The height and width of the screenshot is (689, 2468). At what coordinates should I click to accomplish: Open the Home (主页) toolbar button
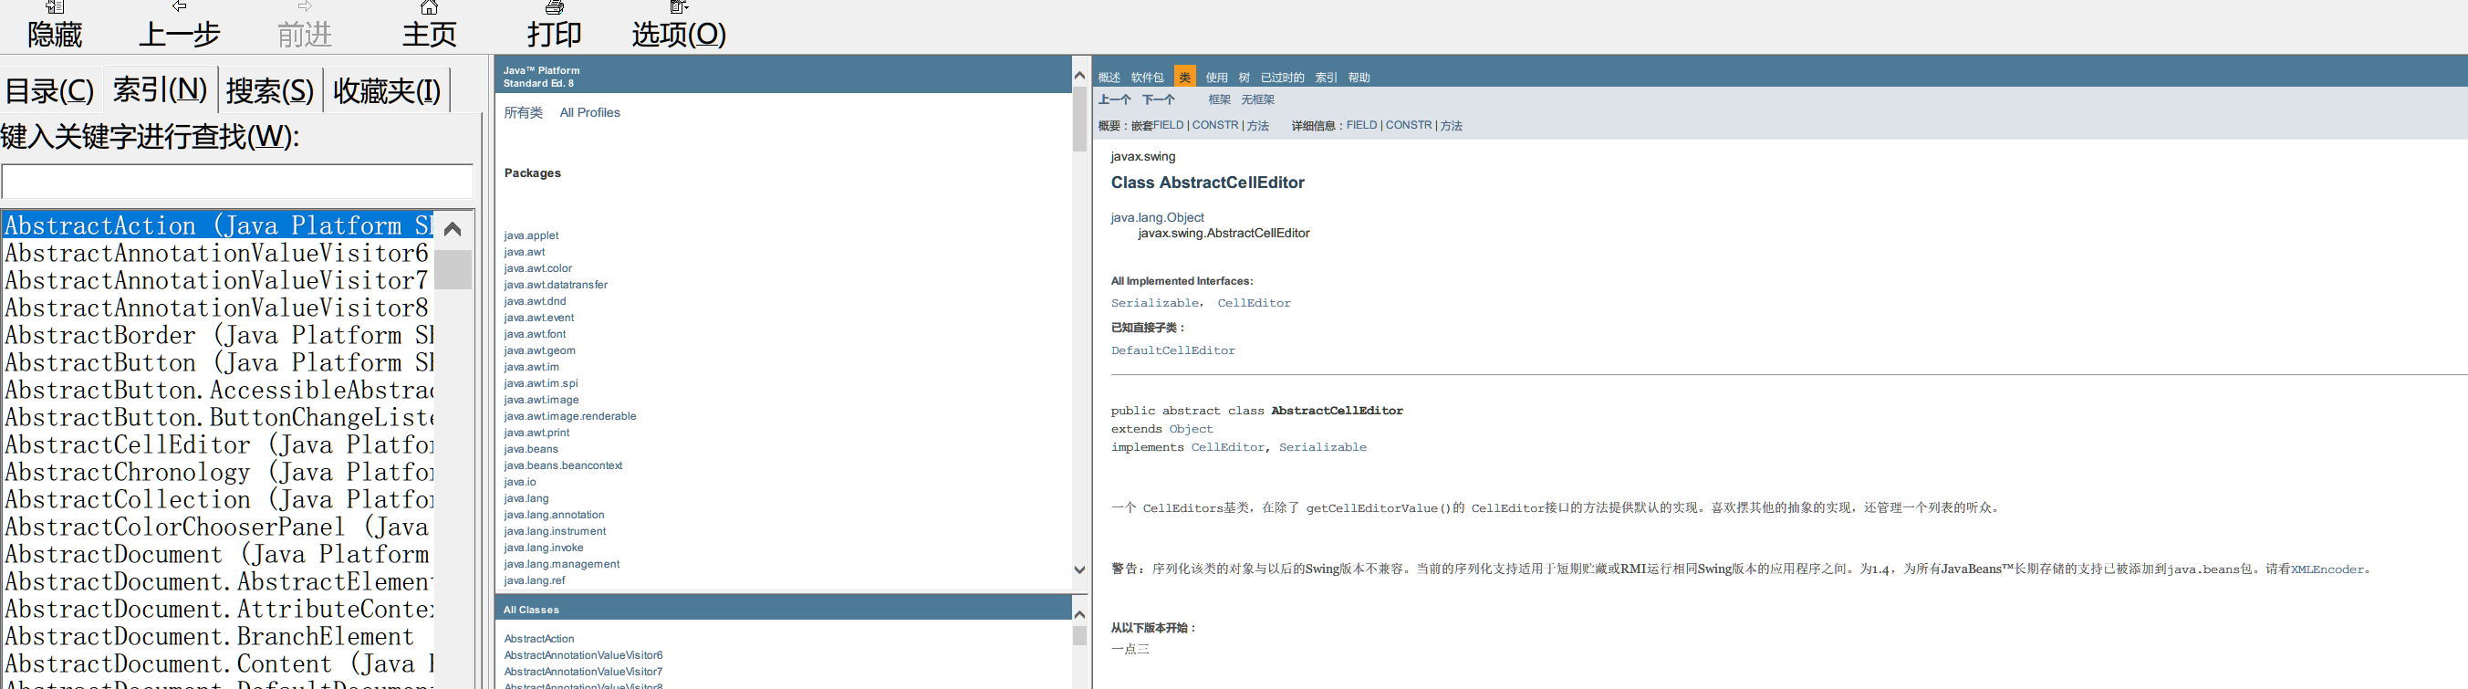pyautogui.click(x=429, y=25)
